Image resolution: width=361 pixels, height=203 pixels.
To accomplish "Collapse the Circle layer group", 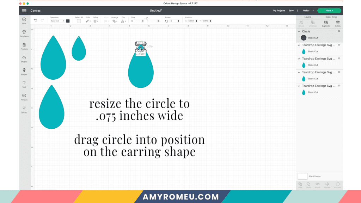I will (299, 31).
